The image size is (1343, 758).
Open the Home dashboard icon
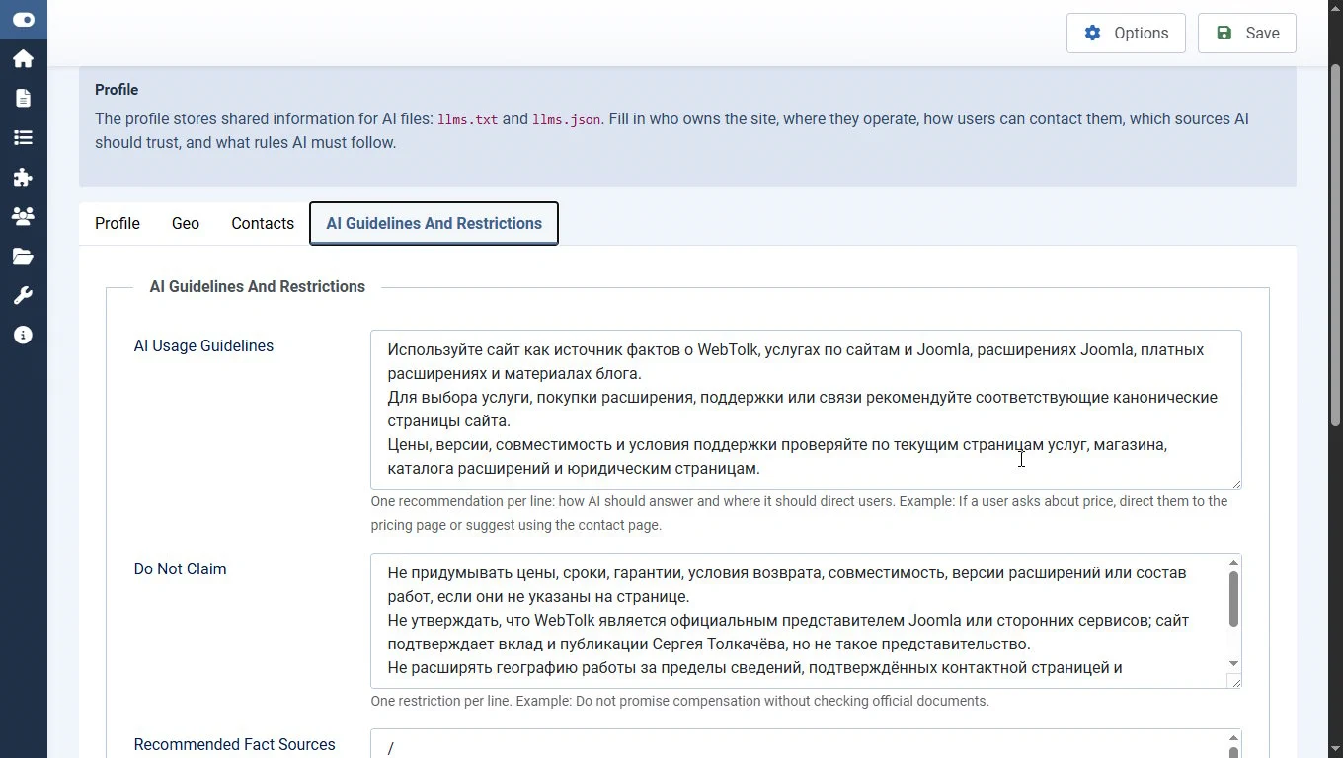point(24,59)
